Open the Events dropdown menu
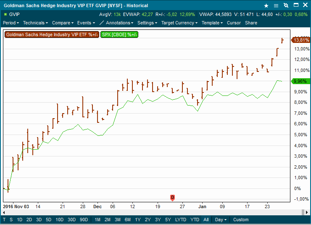Viewport: 311px width, 225px height. [86, 23]
